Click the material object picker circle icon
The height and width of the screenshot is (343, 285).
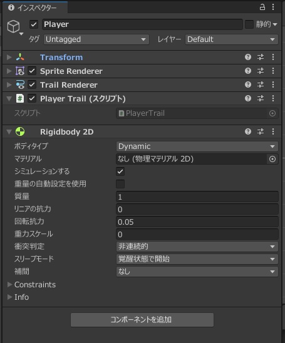pyautogui.click(x=272, y=159)
